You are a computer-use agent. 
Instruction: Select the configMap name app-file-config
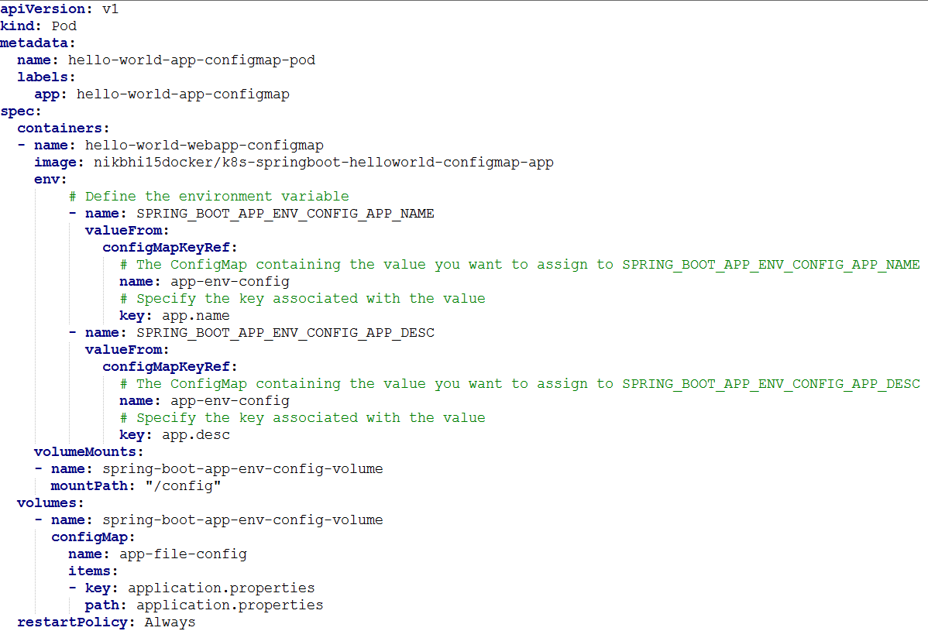(x=183, y=554)
